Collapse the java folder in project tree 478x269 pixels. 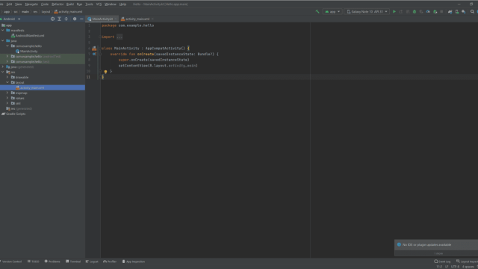[3, 40]
